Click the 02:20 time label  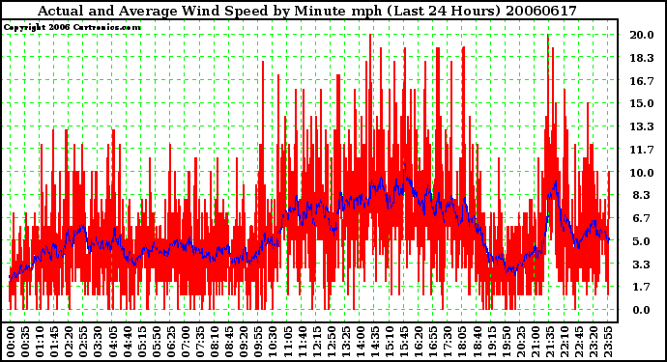(69, 342)
